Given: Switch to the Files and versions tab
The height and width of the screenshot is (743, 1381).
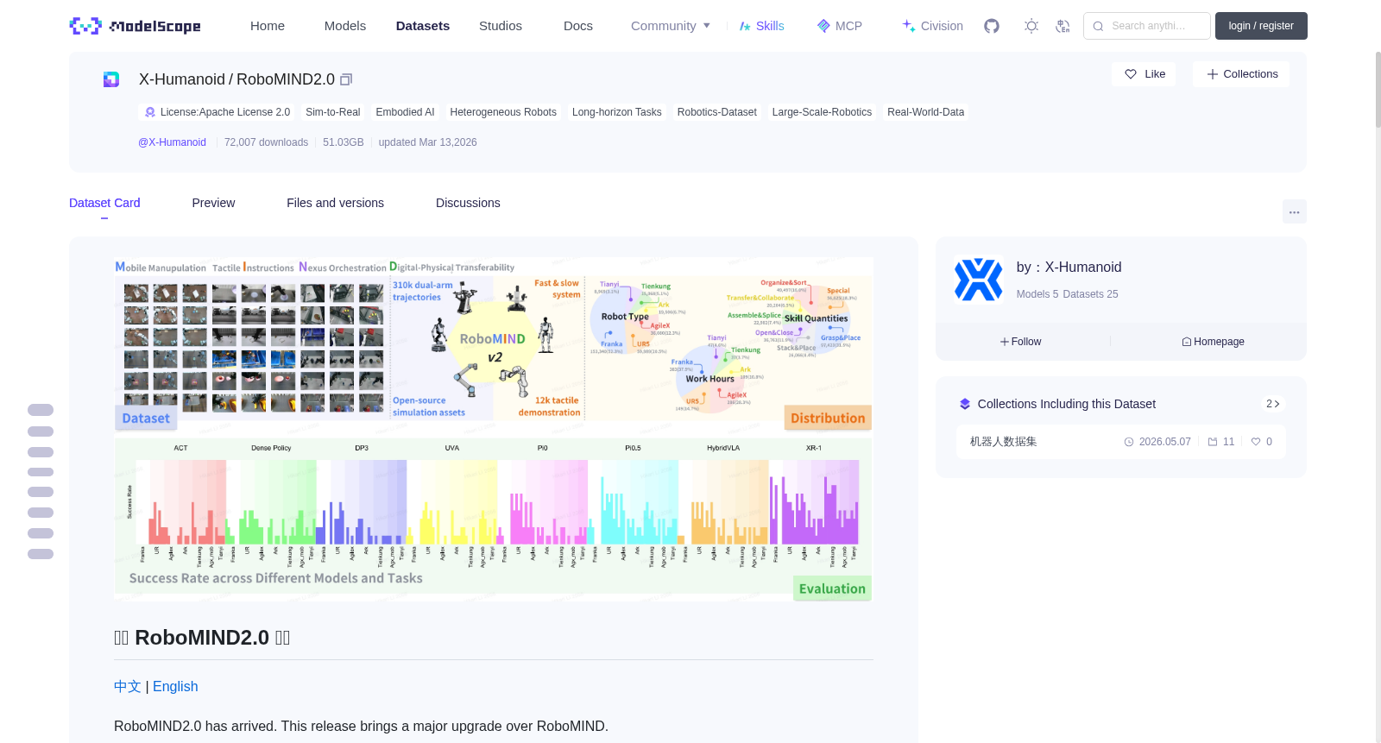Looking at the screenshot, I should (x=335, y=203).
